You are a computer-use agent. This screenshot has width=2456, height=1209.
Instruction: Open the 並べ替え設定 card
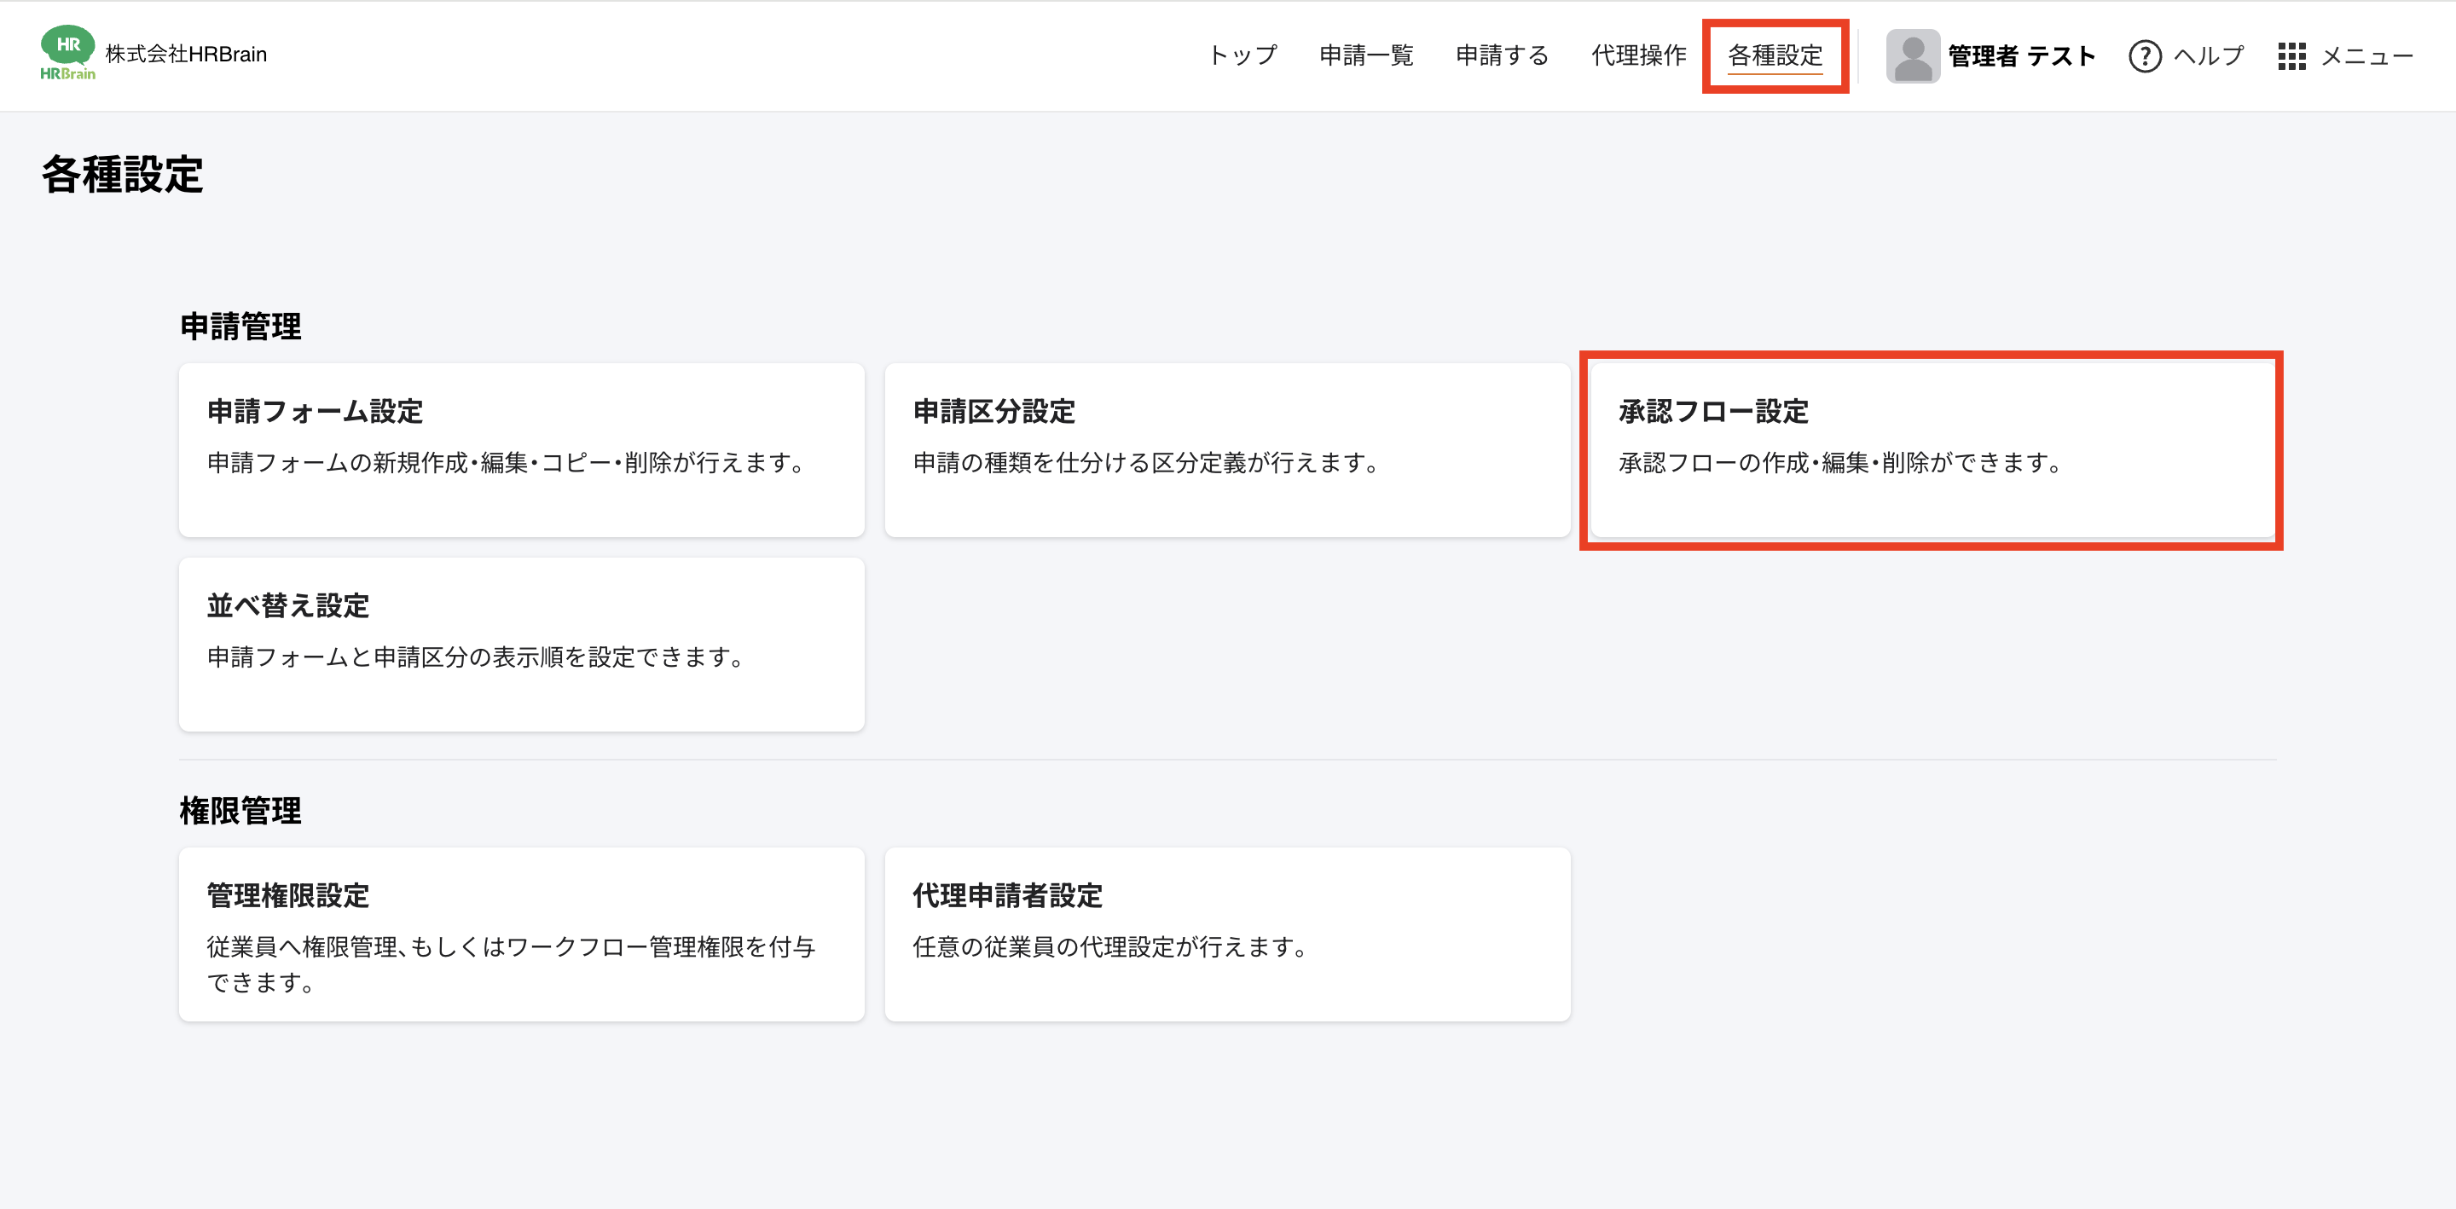click(522, 644)
